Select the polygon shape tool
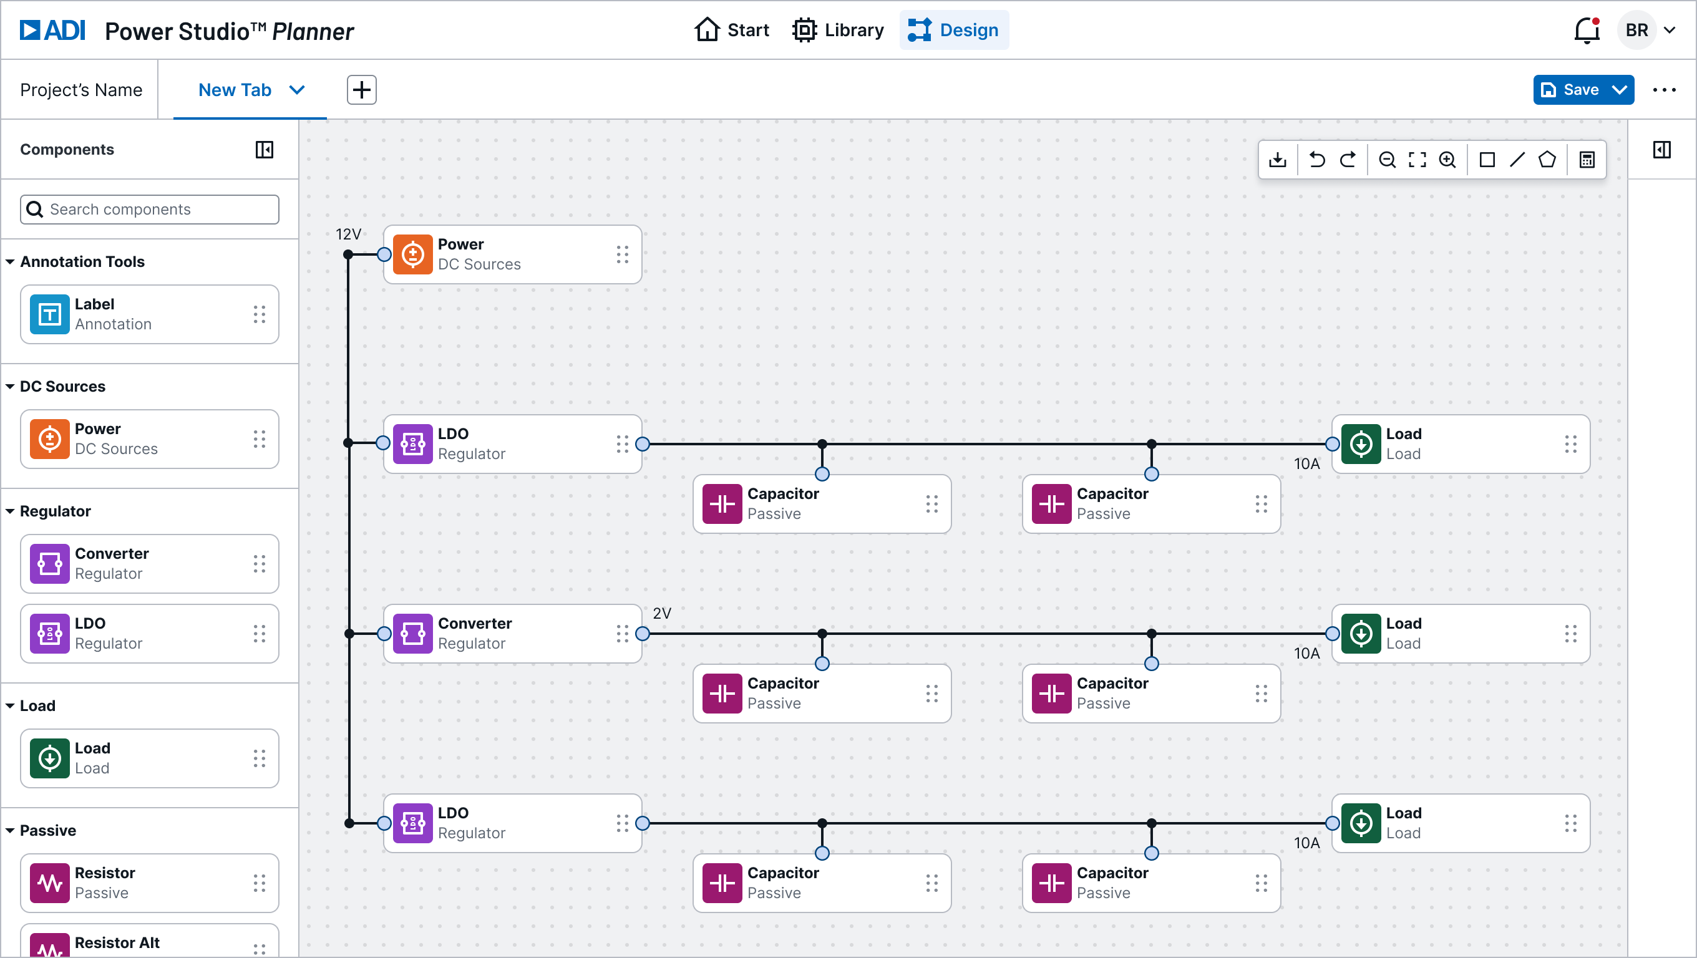This screenshot has height=958, width=1697. (x=1547, y=160)
